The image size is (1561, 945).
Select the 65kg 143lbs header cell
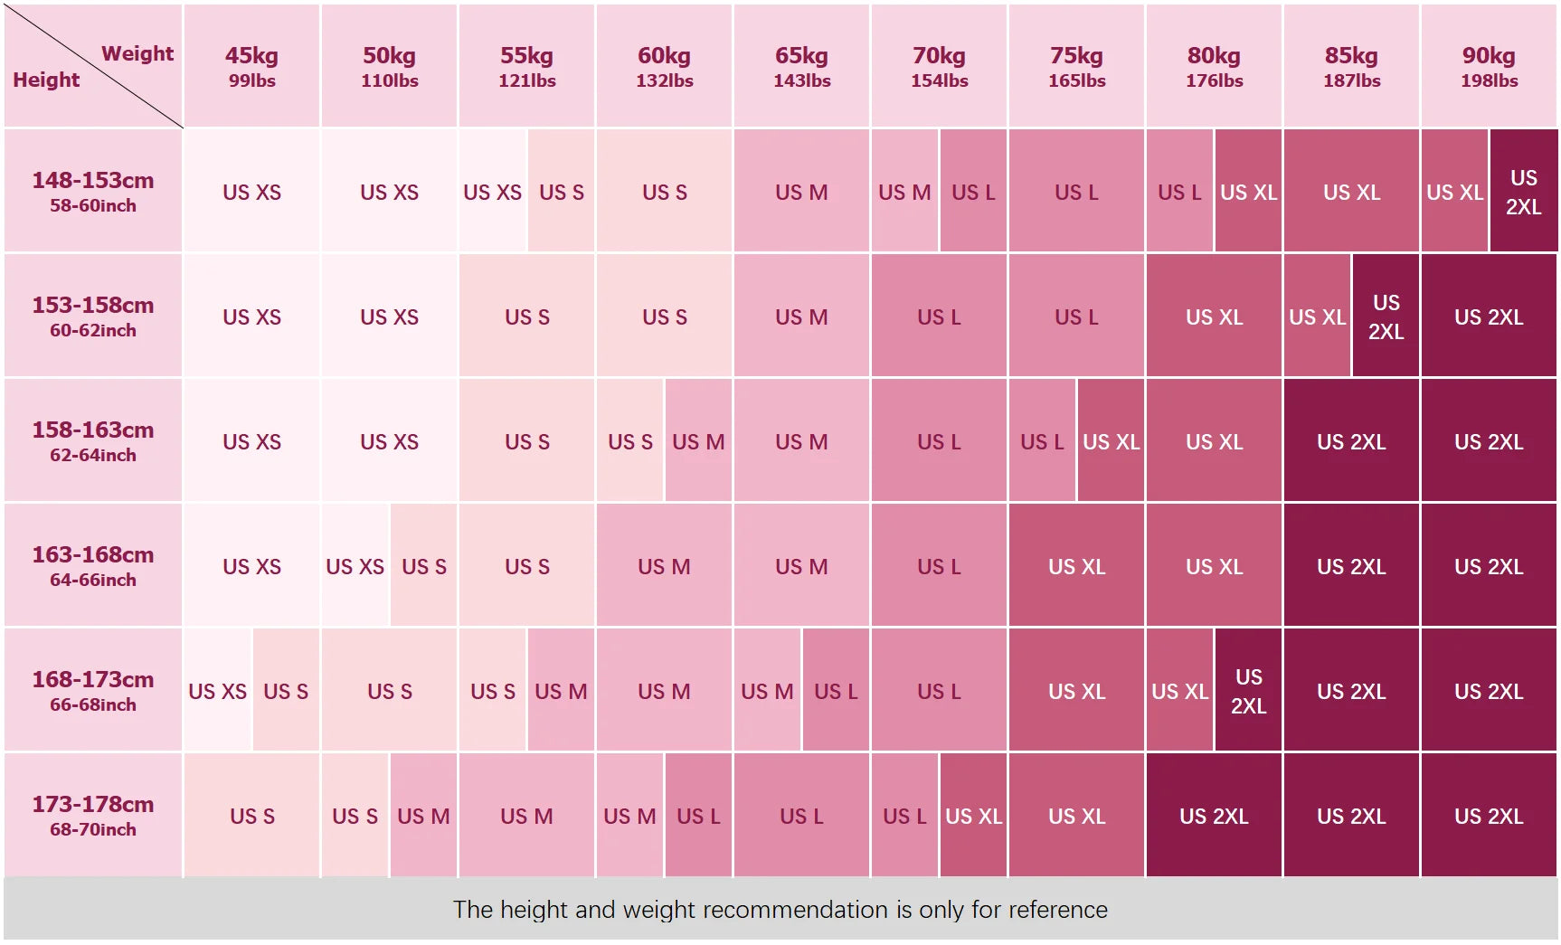coord(801,66)
